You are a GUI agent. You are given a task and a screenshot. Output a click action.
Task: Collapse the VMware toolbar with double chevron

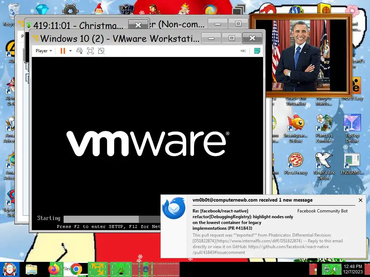click(243, 51)
